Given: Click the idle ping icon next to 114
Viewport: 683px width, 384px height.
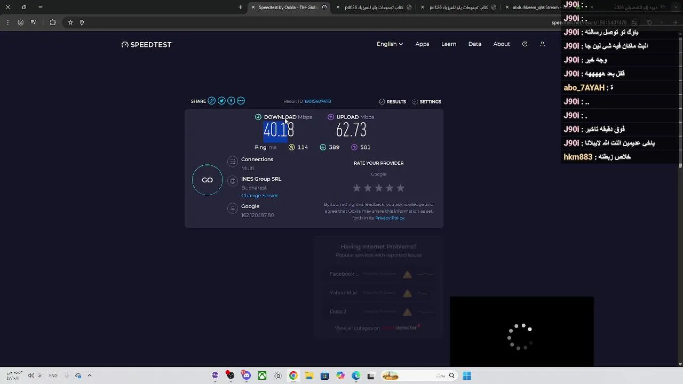Looking at the screenshot, I should (x=291, y=147).
